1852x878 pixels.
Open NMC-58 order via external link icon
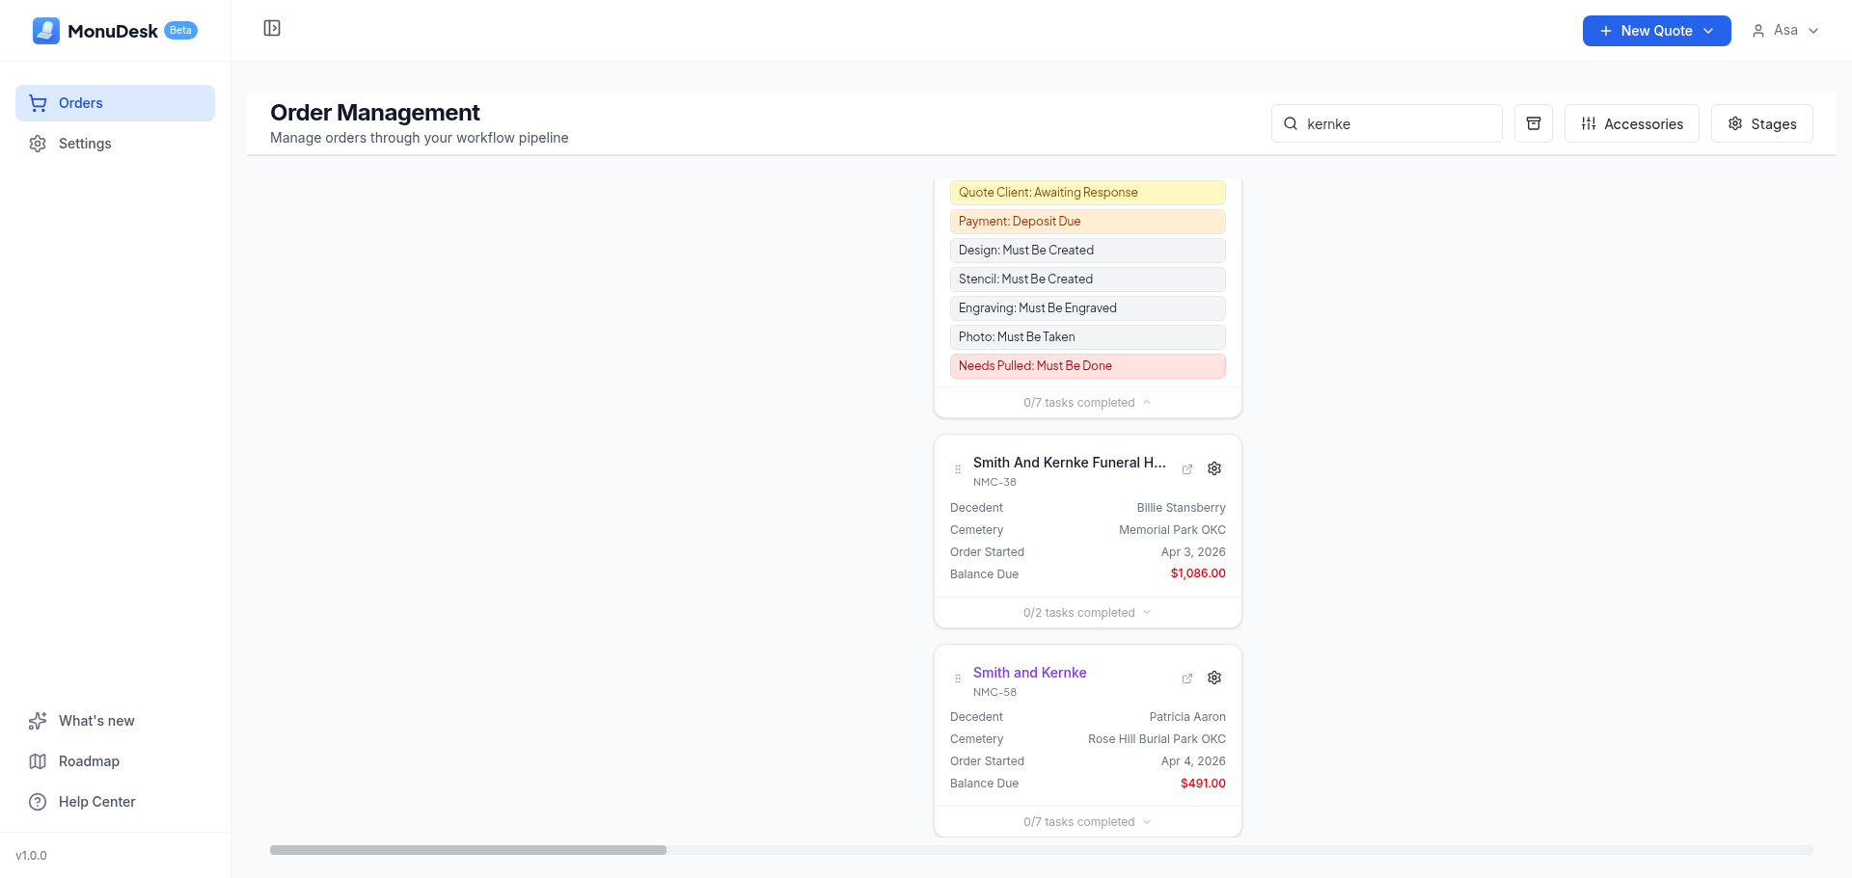(x=1187, y=678)
